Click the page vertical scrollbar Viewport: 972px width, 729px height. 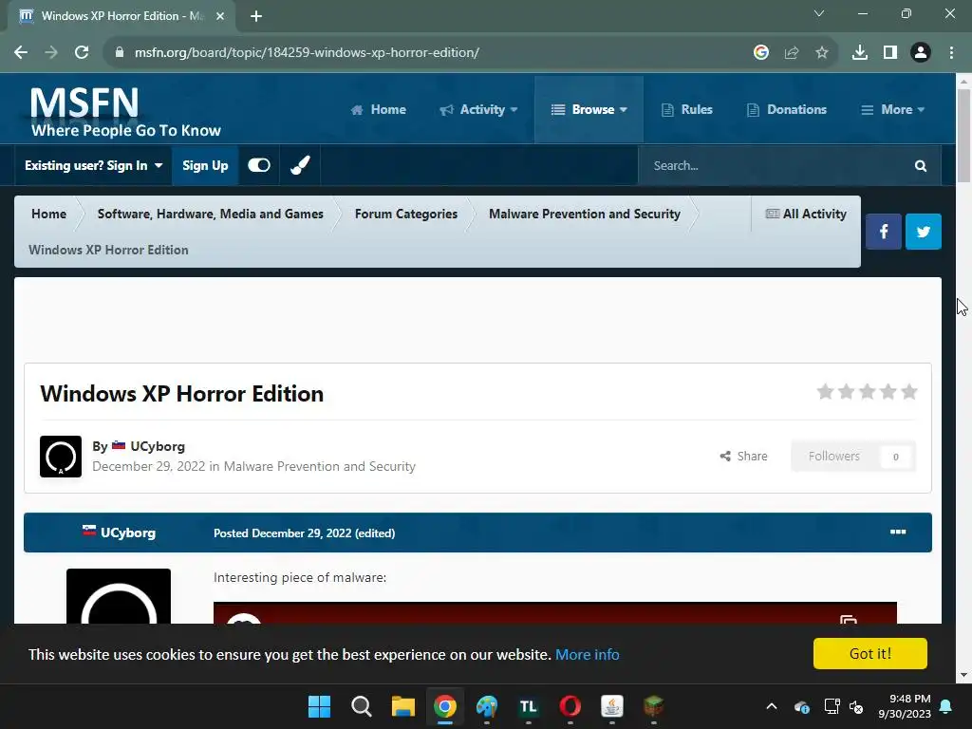(963, 137)
